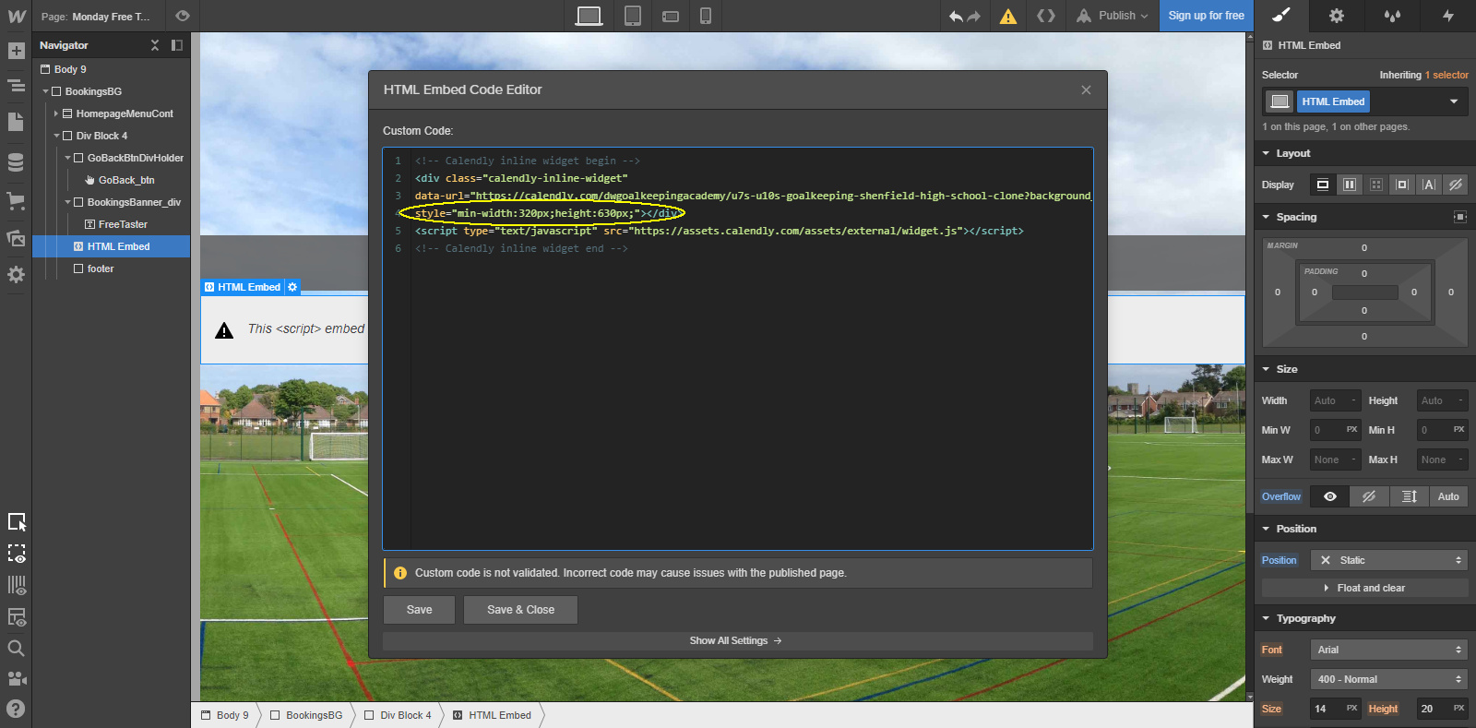The image size is (1476, 728).
Task: Click Show All Settings
Action: point(737,640)
